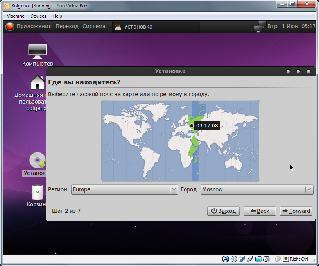Click the shared folders status icon
319x266 pixels.
point(258,259)
